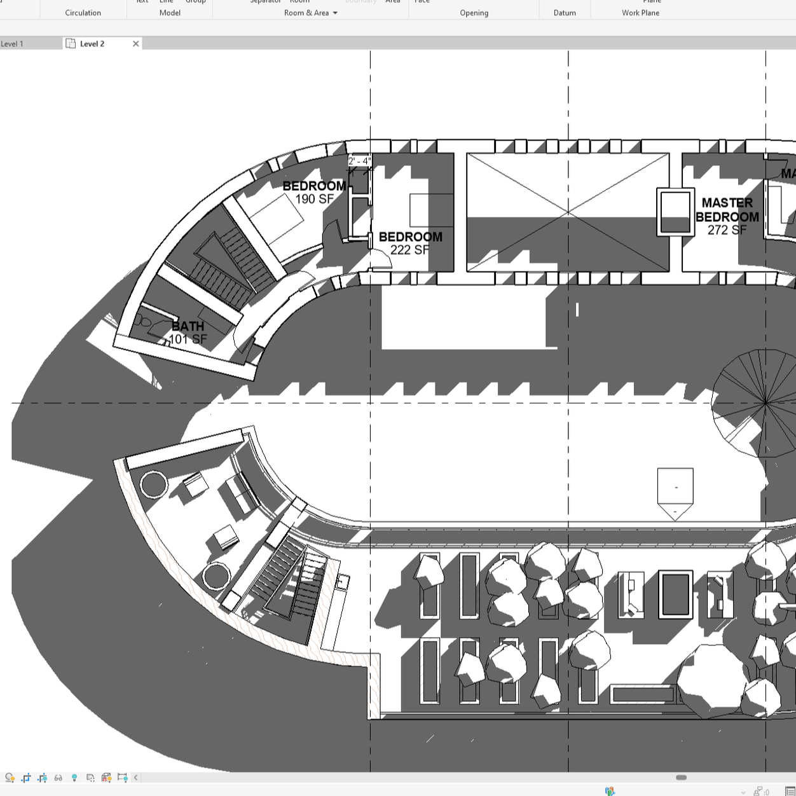Select the BEDROOM 190 SF room tag
796x796 pixels.
[x=314, y=192]
